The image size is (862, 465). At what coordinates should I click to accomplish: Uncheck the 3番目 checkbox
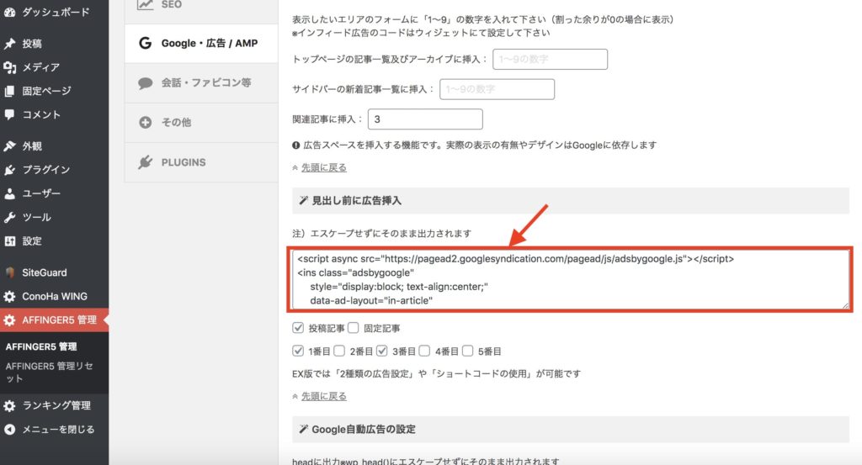pos(382,351)
